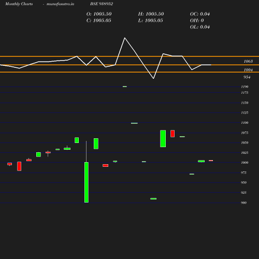Click the 950 price axis label

tap(243, 182)
